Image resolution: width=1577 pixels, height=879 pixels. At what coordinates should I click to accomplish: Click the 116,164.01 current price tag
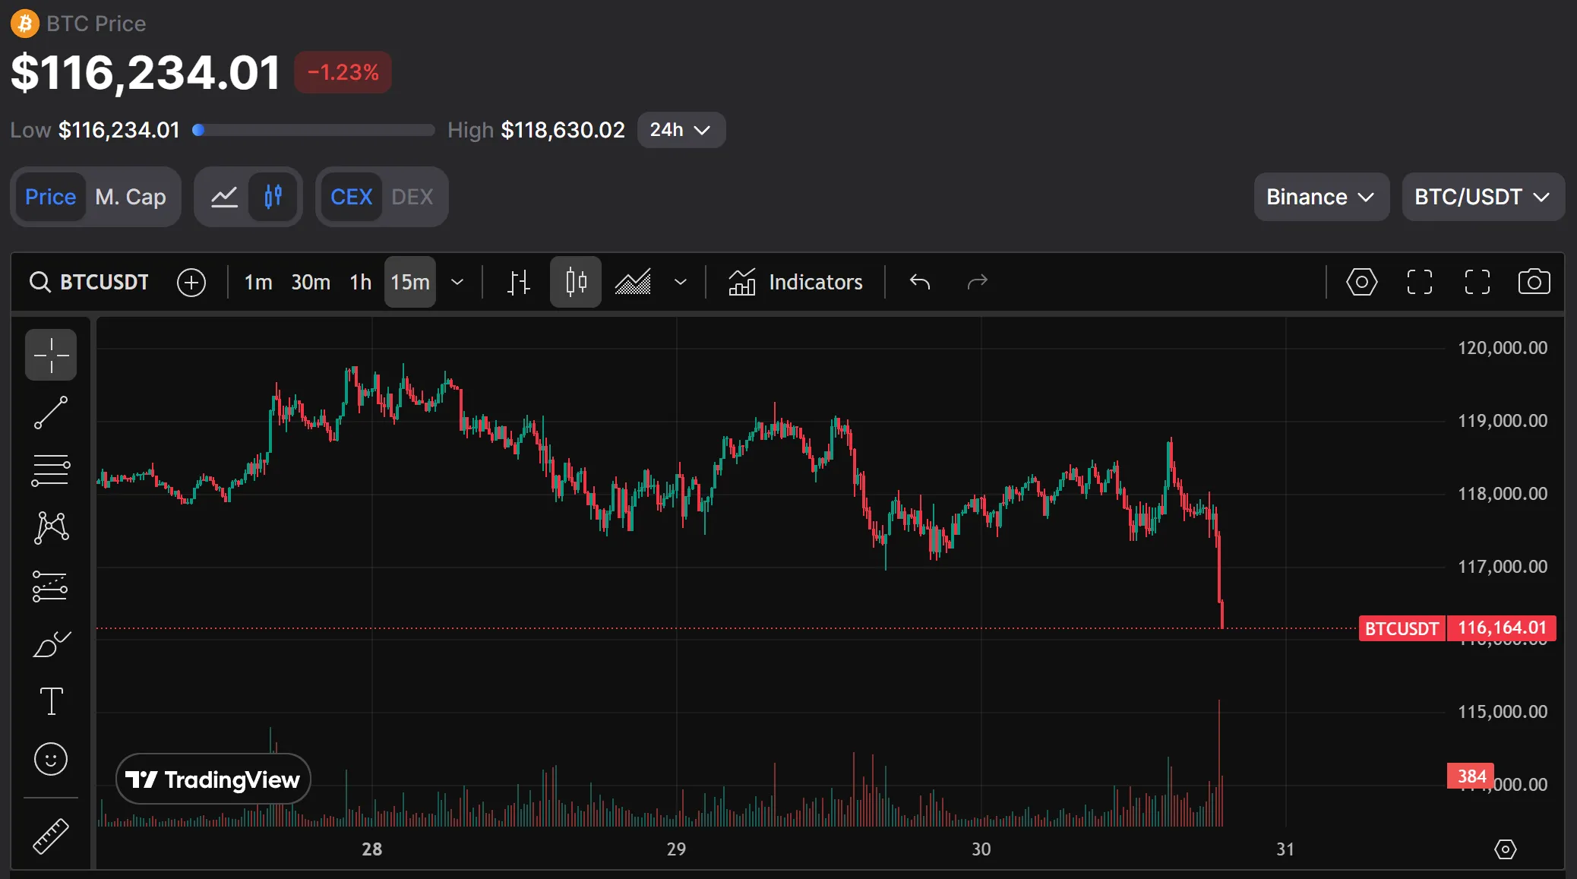click(x=1502, y=628)
